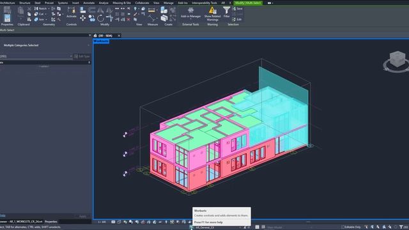Click Show Related Warnings
This screenshot has width=409, height=230.
coord(212,14)
